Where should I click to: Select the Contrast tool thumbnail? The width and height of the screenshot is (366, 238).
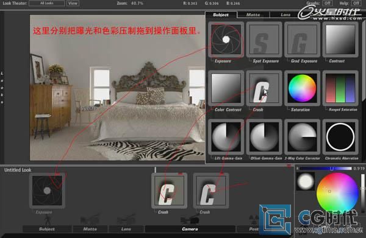pos(340,40)
